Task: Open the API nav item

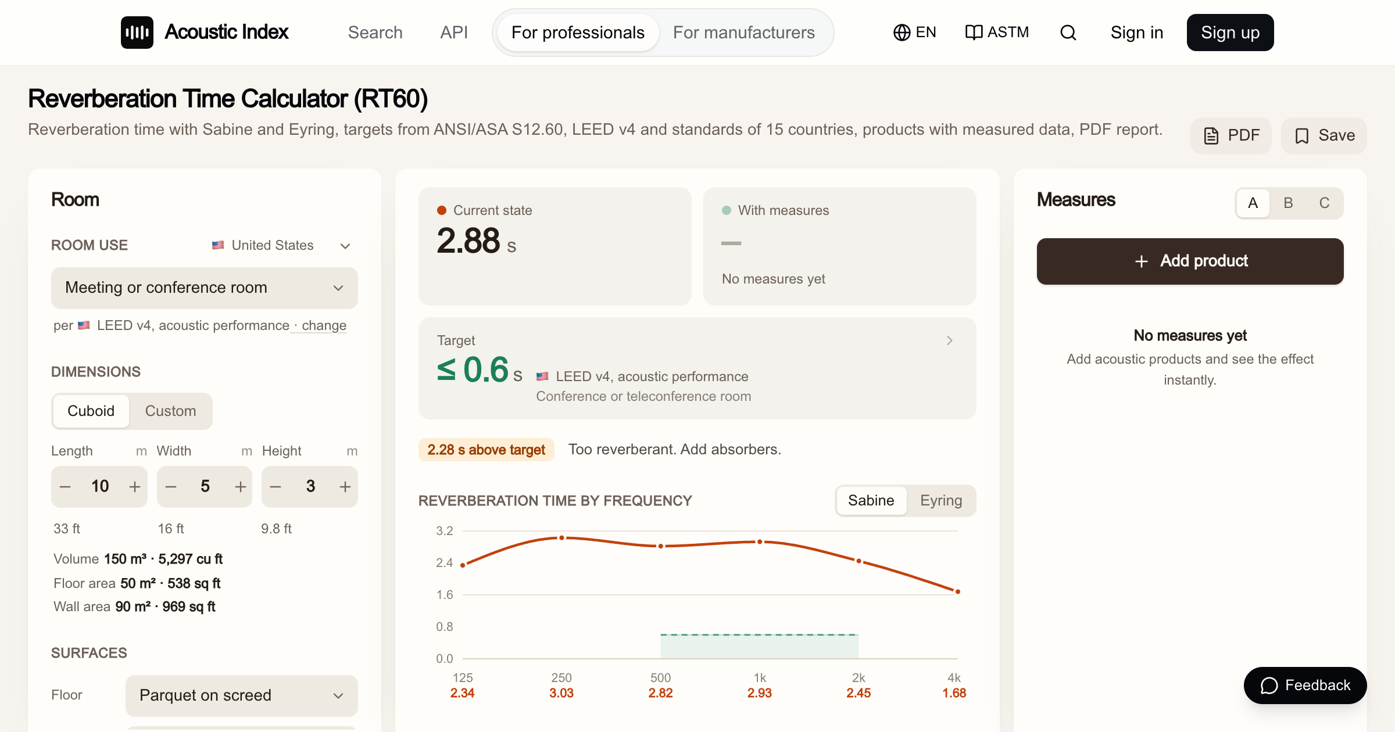Action: [x=454, y=33]
